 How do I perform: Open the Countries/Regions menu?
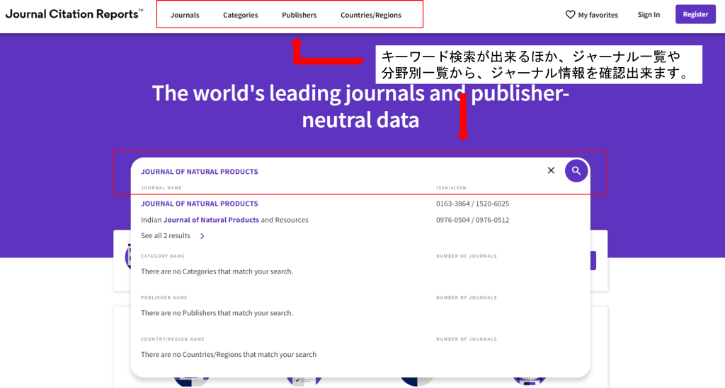click(371, 15)
